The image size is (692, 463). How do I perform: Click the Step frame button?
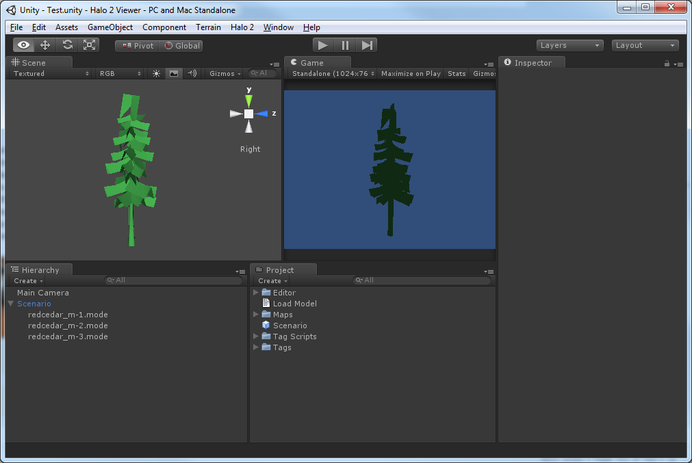click(x=367, y=45)
